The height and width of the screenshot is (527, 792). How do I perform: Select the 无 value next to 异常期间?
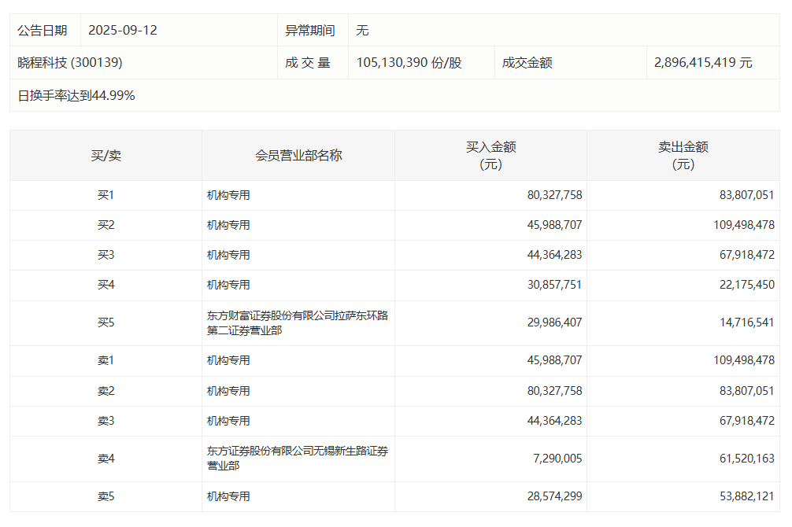tap(361, 30)
